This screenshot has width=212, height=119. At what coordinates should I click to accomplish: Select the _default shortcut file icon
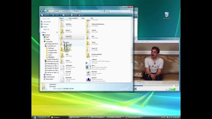click(x=88, y=61)
